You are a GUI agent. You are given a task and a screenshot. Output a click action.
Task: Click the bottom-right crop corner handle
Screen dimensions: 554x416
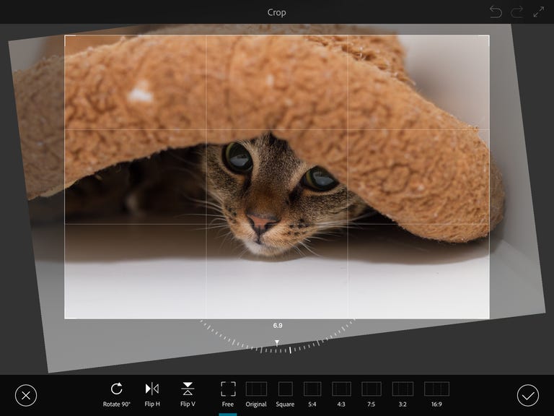[488, 318]
